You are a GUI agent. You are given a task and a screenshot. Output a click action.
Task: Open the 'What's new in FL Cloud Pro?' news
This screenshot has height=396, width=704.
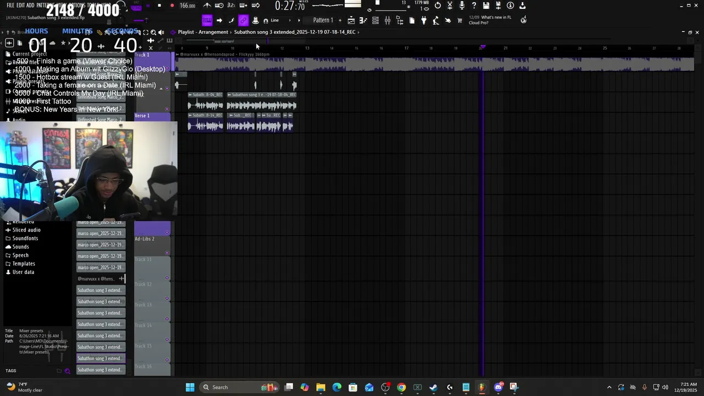coord(490,20)
